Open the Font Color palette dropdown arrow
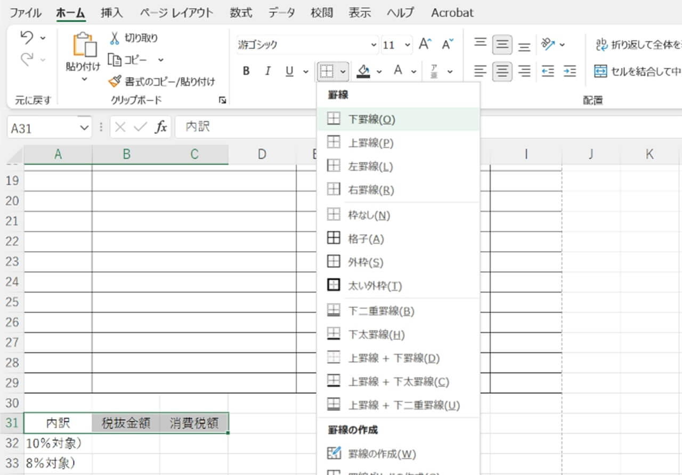The height and width of the screenshot is (475, 682). (x=413, y=71)
